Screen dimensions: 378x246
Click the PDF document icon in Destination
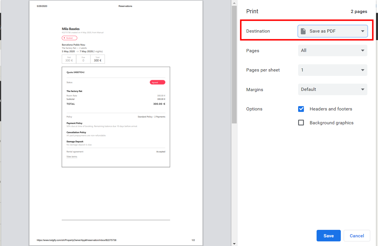click(303, 31)
